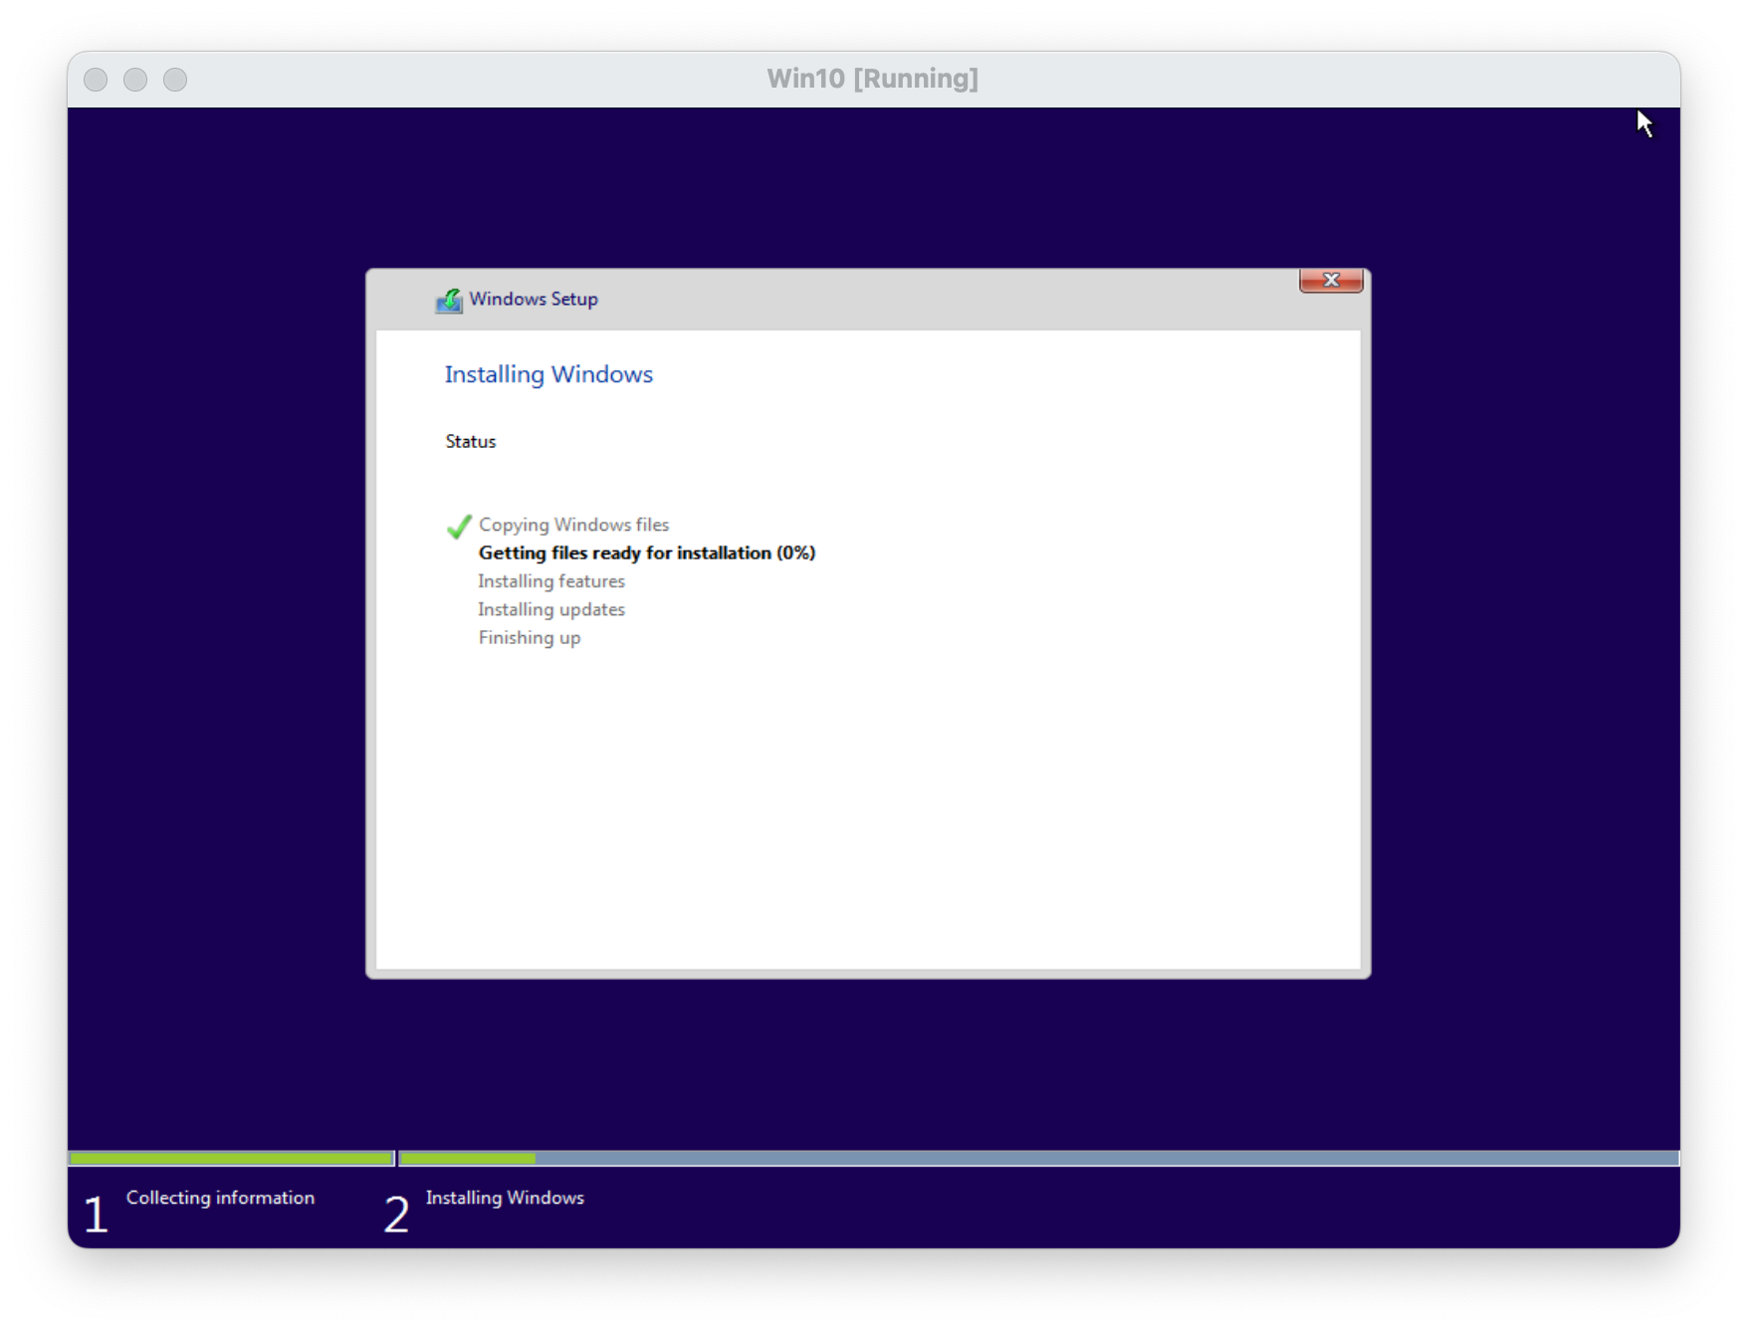This screenshot has height=1332, width=1748.
Task: Click the green-filled part of the second progress bar
Action: coord(467,1159)
